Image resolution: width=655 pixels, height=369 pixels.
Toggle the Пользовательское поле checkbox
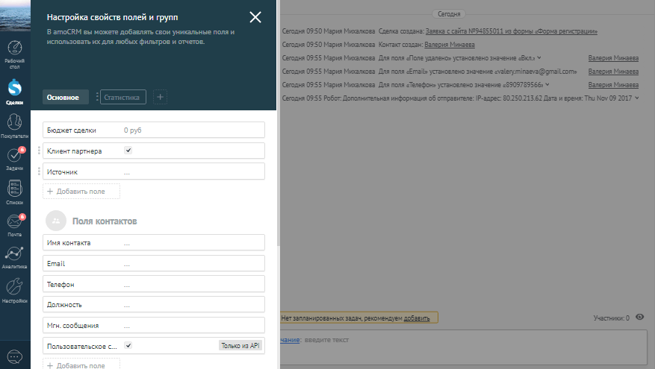click(128, 345)
